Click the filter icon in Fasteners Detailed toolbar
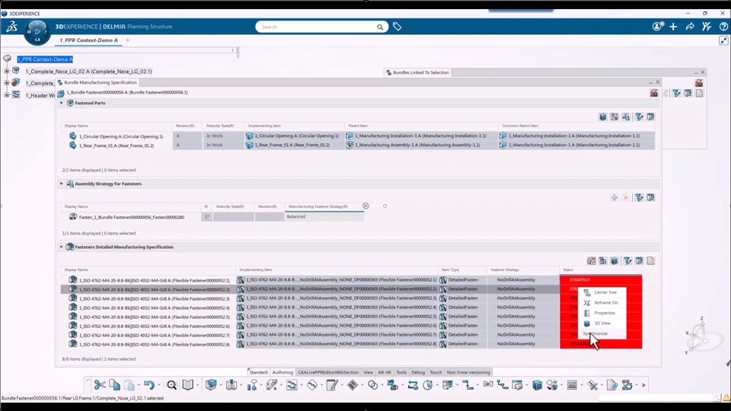Viewport: 731px width, 411px height. click(628, 261)
